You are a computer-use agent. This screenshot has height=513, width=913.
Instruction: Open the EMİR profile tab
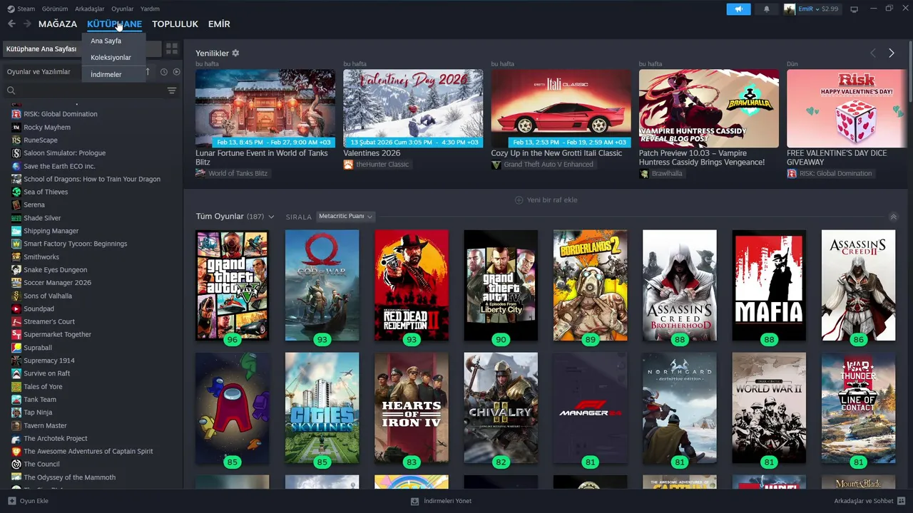(219, 24)
